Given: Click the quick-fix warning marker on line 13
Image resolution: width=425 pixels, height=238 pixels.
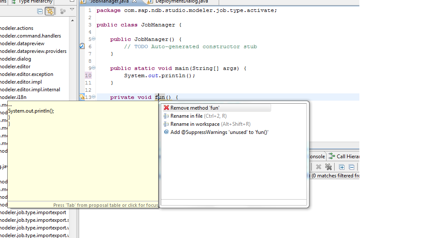Looking at the screenshot, I should (82, 97).
